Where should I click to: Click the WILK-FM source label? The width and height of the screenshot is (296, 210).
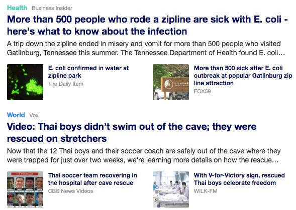pos(206,191)
